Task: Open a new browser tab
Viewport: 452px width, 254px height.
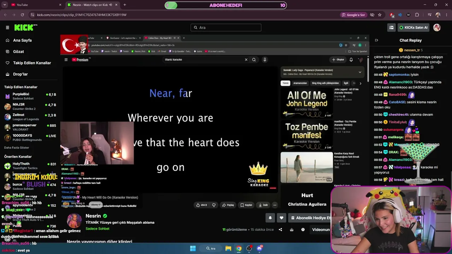Action: point(125,5)
